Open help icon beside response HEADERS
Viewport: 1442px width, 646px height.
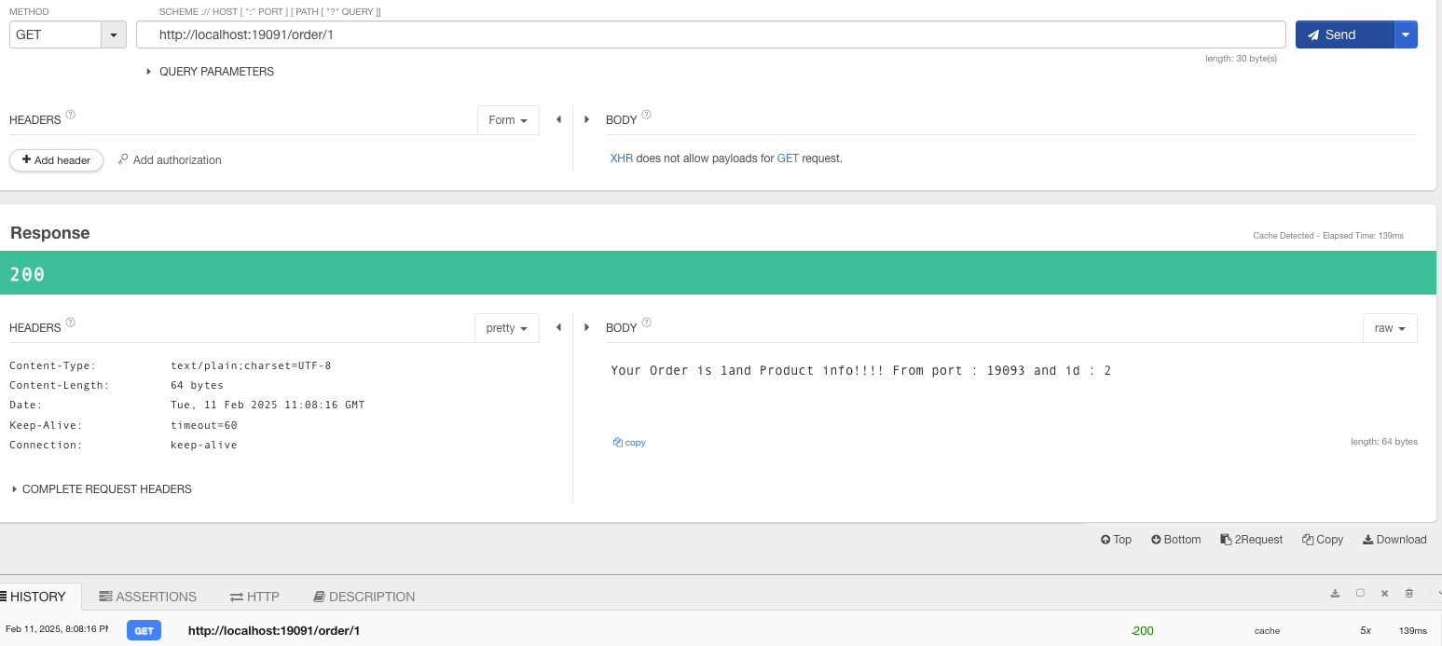pyautogui.click(x=71, y=323)
